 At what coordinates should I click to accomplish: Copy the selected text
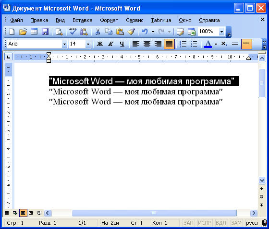tap(109, 32)
